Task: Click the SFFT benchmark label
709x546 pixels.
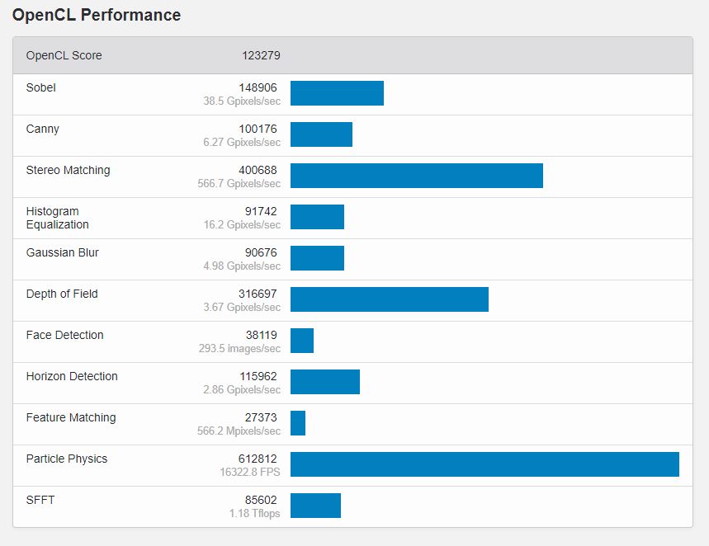Action: click(x=40, y=500)
